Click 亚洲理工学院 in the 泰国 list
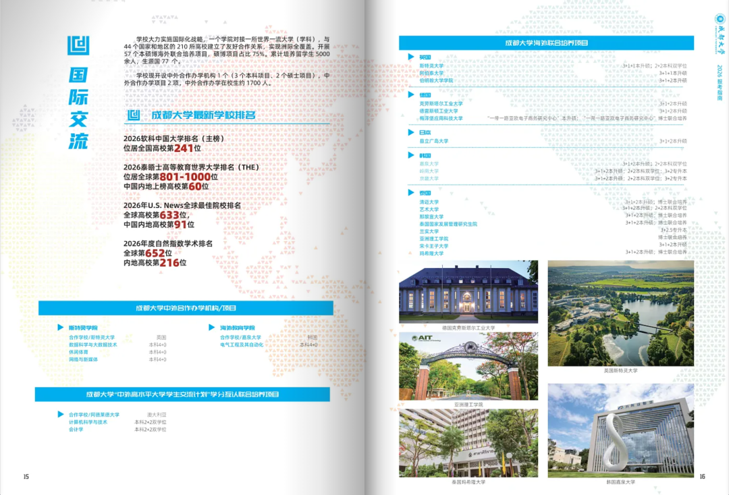Screen dimensions: 729x495 click(434, 238)
